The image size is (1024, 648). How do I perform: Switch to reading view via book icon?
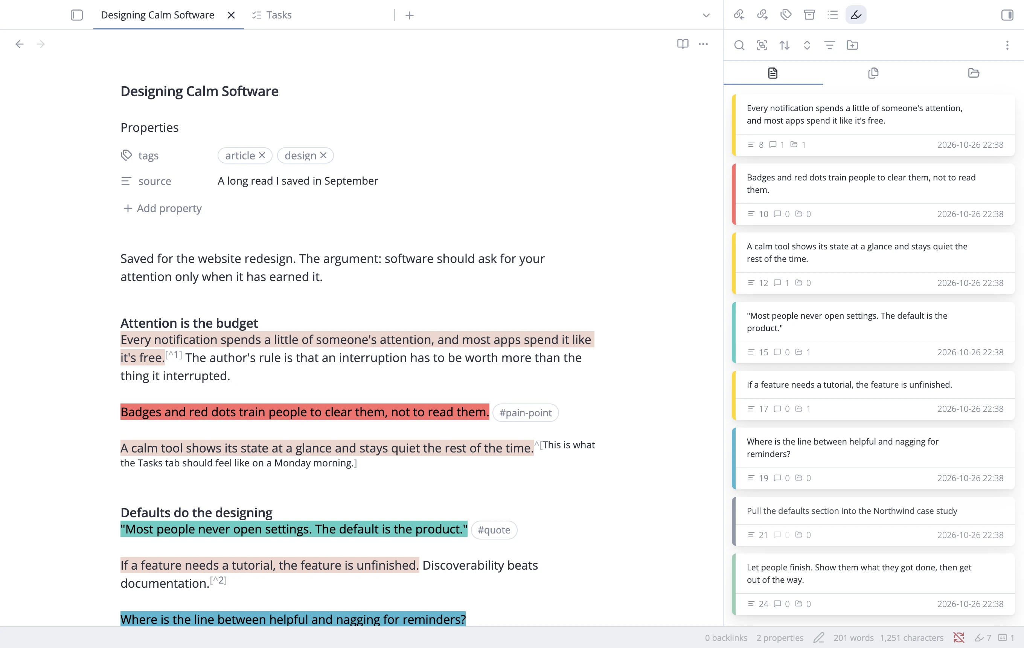coord(683,44)
